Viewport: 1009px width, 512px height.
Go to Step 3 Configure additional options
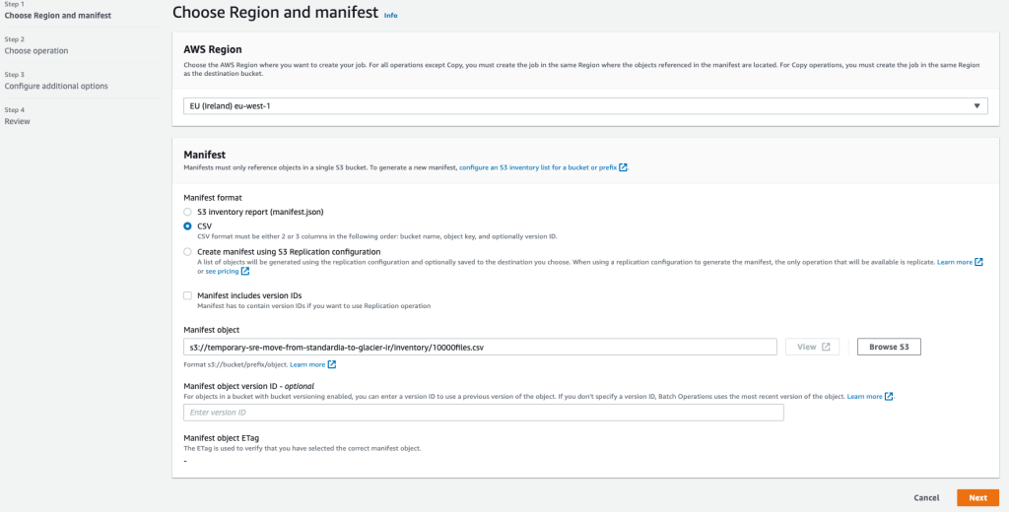click(56, 87)
